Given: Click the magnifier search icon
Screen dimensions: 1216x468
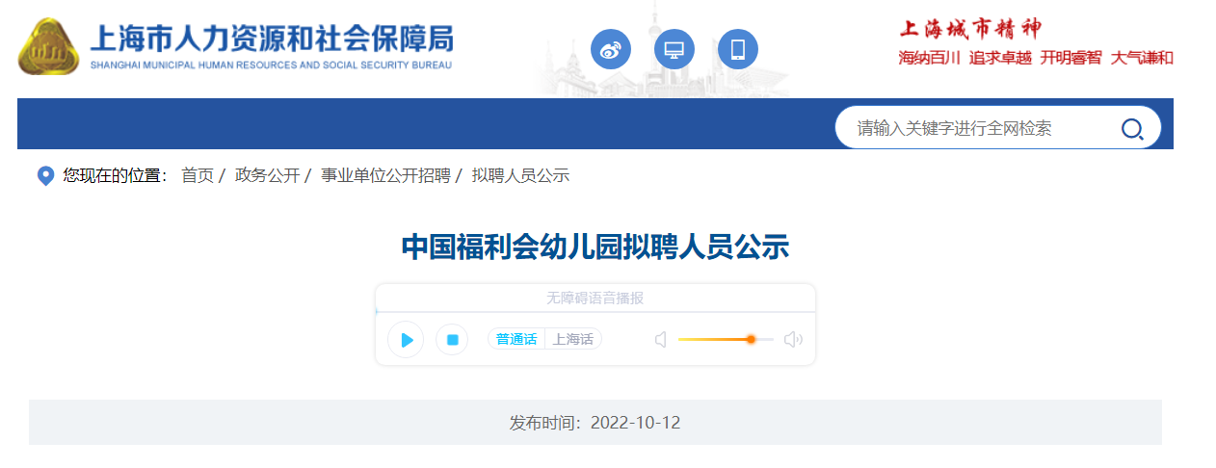Looking at the screenshot, I should 1132,128.
